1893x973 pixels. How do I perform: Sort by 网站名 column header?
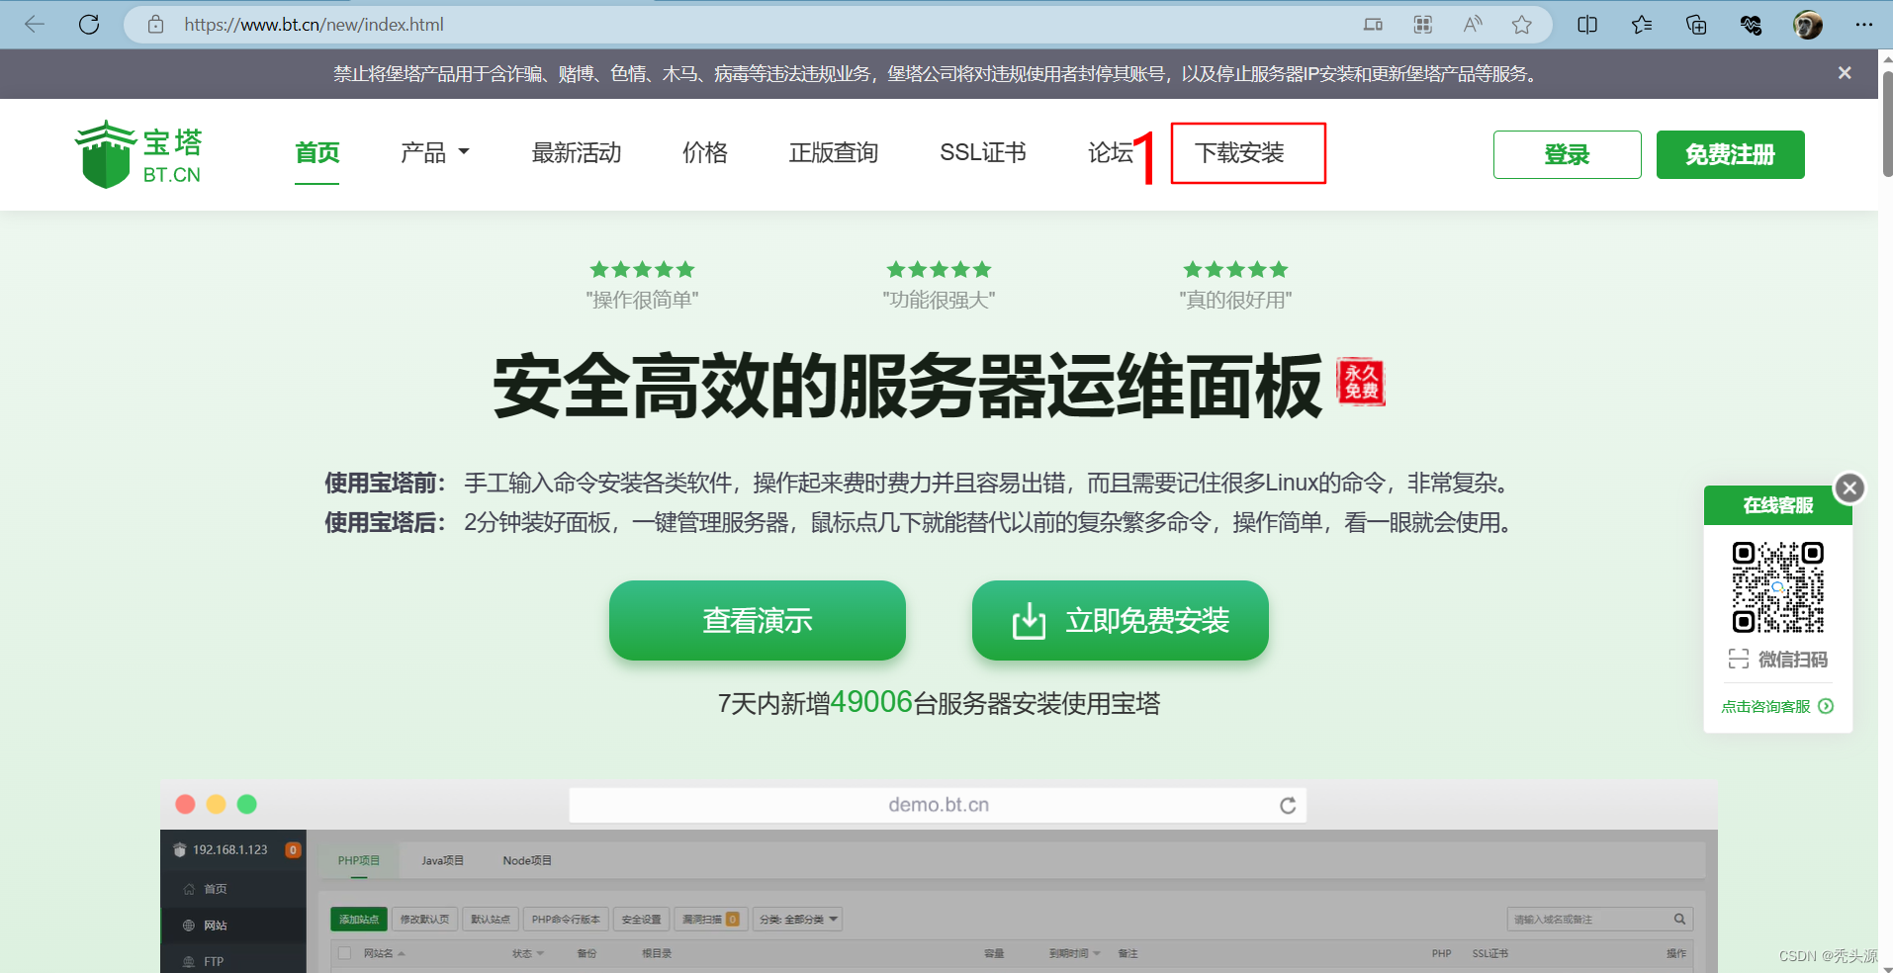coord(384,953)
